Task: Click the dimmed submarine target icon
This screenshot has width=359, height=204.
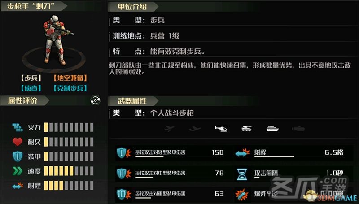Action: [x=298, y=129]
